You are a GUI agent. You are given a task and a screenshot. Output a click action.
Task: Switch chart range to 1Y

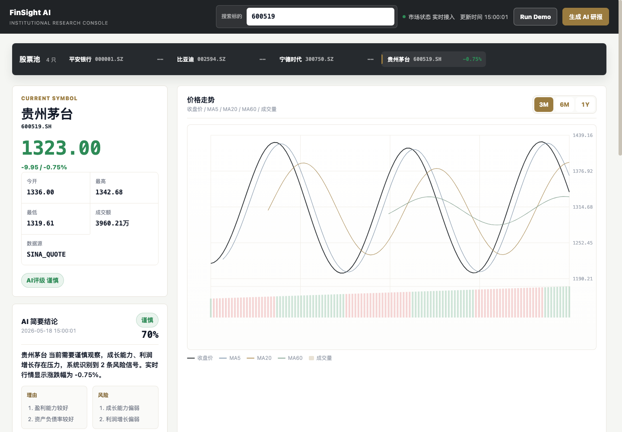pos(585,105)
